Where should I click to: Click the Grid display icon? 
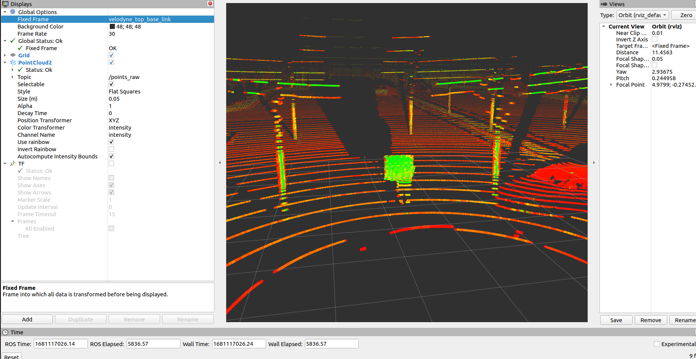[x=13, y=55]
